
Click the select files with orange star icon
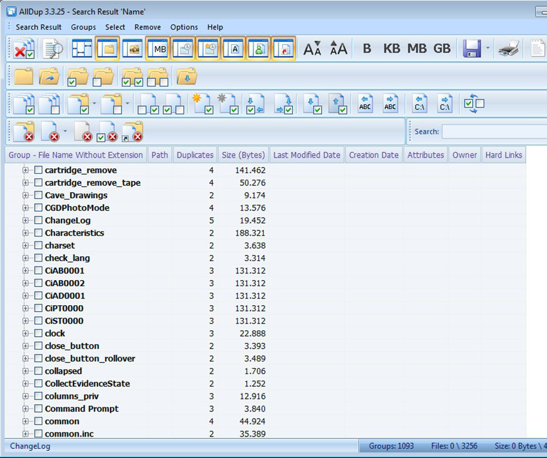tap(203, 103)
